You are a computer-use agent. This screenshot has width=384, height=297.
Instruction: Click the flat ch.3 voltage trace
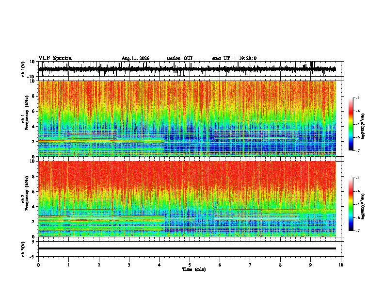(187, 248)
